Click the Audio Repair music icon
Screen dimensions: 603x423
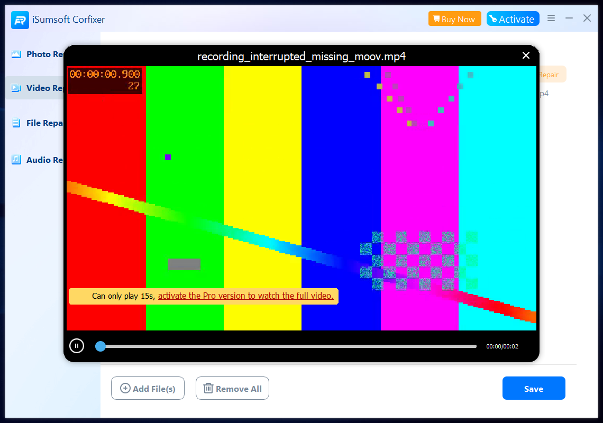tap(16, 159)
